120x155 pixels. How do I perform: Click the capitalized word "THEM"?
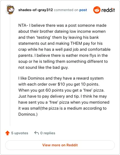coord(76,44)
